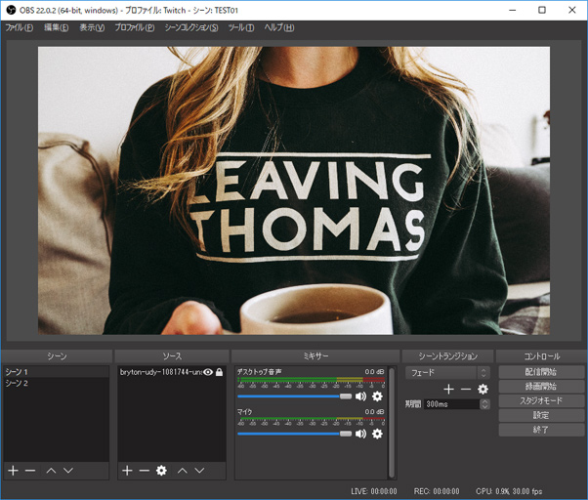Enable スタジオモード button
The height and width of the screenshot is (500, 588).
[541, 400]
